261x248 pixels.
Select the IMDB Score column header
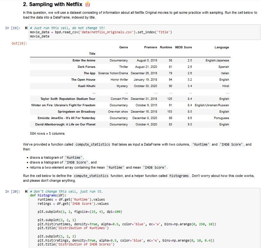pos(183,47)
